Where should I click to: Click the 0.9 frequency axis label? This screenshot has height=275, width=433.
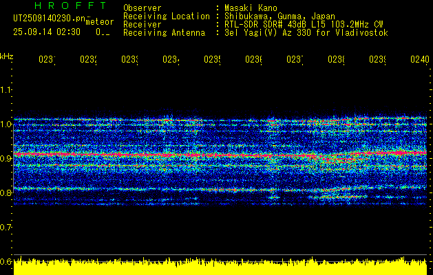click(6, 158)
